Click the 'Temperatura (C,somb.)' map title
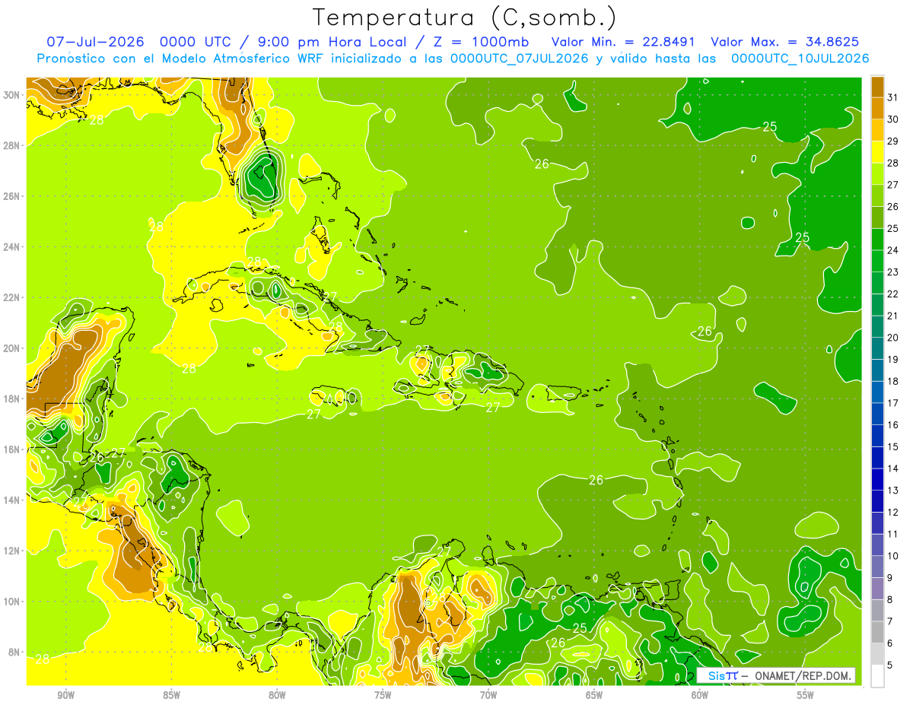This screenshot has height=705, width=913. (465, 17)
